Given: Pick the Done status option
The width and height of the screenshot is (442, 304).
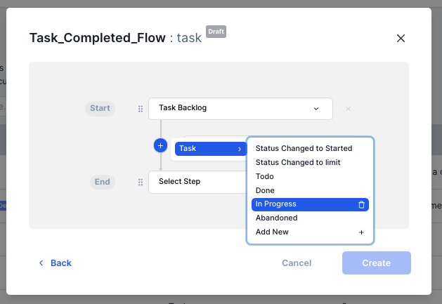Looking at the screenshot, I should pos(265,190).
